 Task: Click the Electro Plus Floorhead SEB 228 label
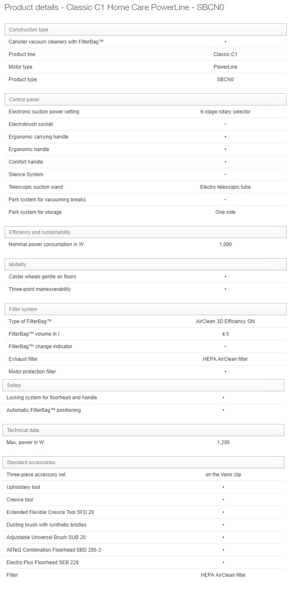43,563
